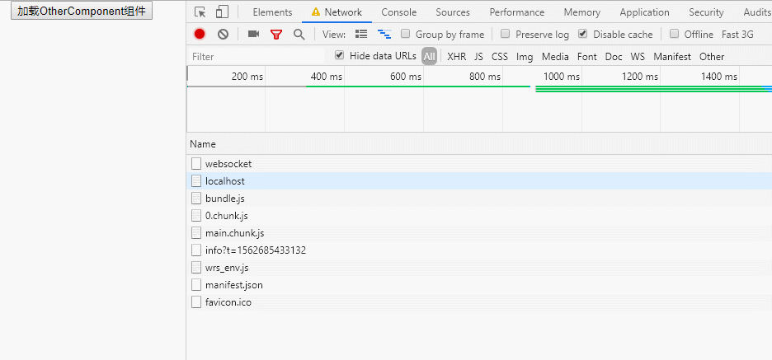The height and width of the screenshot is (360, 772).
Task: Uncheck the Disable cache checkbox
Action: click(583, 35)
